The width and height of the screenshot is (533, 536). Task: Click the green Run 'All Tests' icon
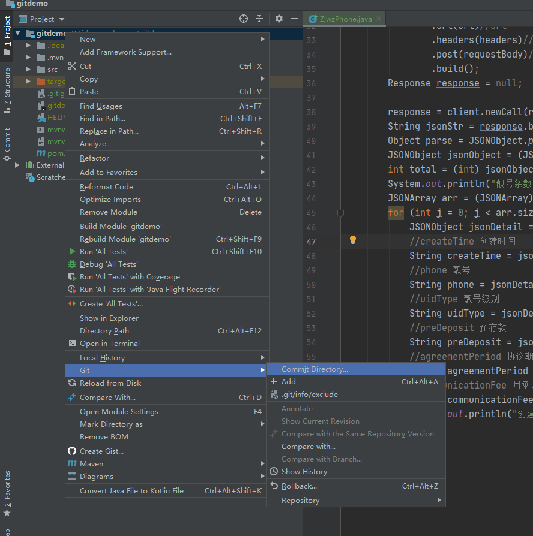click(x=72, y=252)
